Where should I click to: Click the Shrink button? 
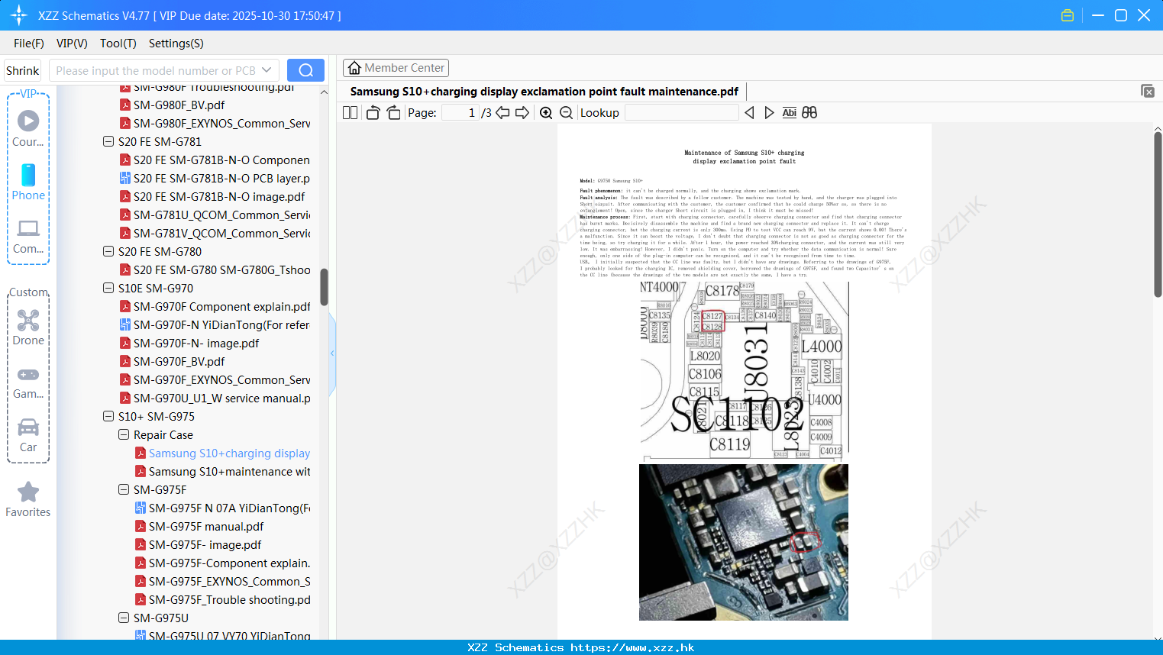[23, 70]
